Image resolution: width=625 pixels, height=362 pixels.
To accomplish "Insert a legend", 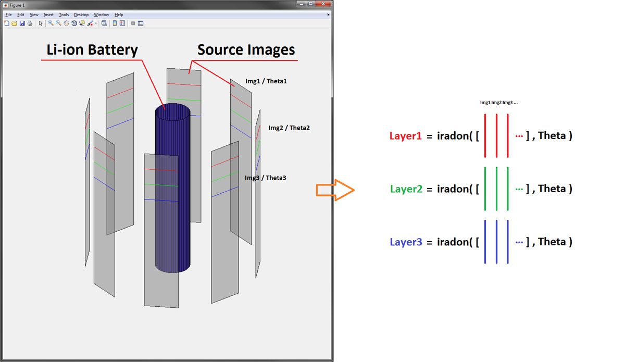I will coord(123,23).
